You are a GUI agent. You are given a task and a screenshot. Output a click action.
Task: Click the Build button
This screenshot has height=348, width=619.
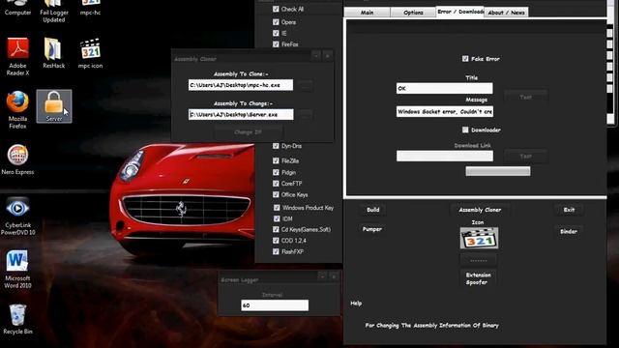coord(372,210)
